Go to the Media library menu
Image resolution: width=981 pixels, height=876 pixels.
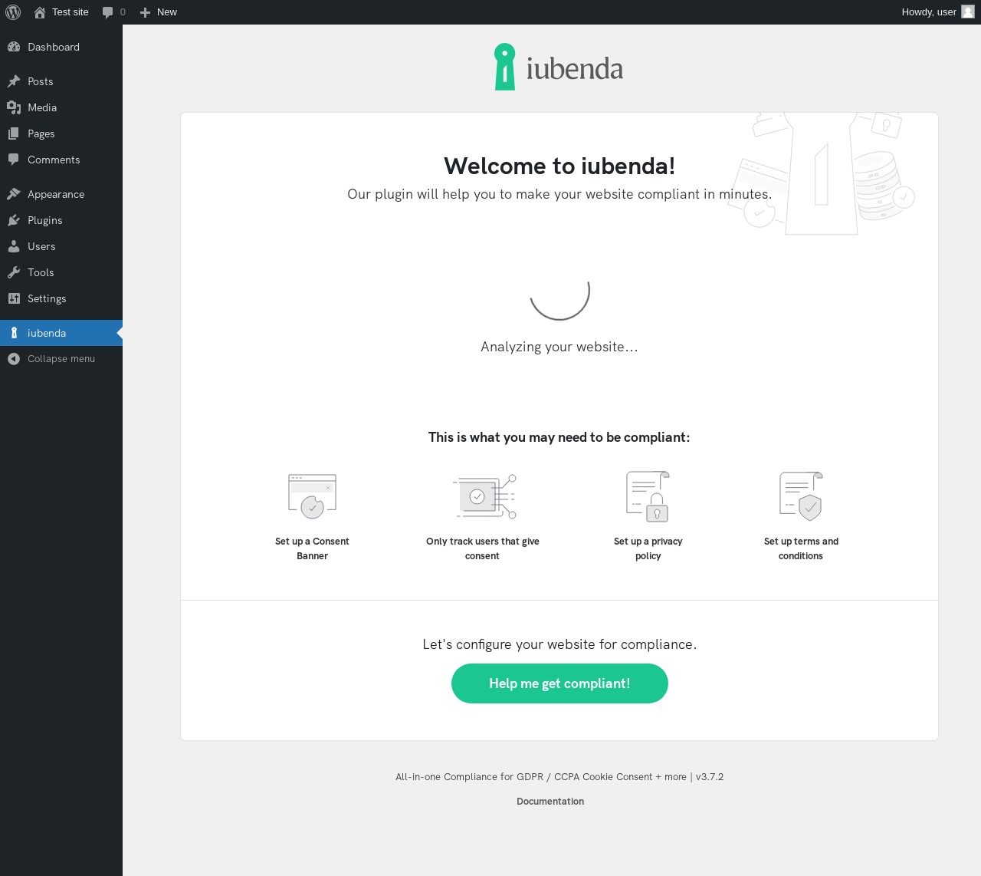61,107
